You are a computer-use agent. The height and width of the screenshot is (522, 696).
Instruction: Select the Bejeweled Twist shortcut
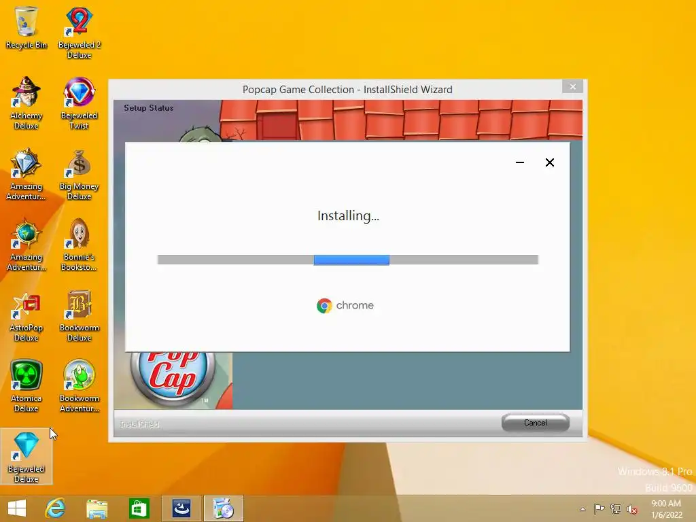tap(79, 103)
